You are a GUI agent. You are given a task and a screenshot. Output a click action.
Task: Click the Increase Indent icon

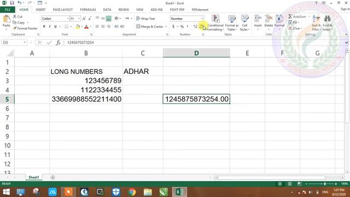pos(122,27)
